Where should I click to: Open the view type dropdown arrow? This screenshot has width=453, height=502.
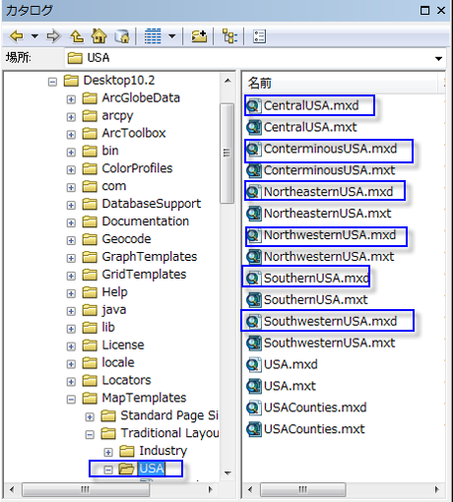point(172,36)
